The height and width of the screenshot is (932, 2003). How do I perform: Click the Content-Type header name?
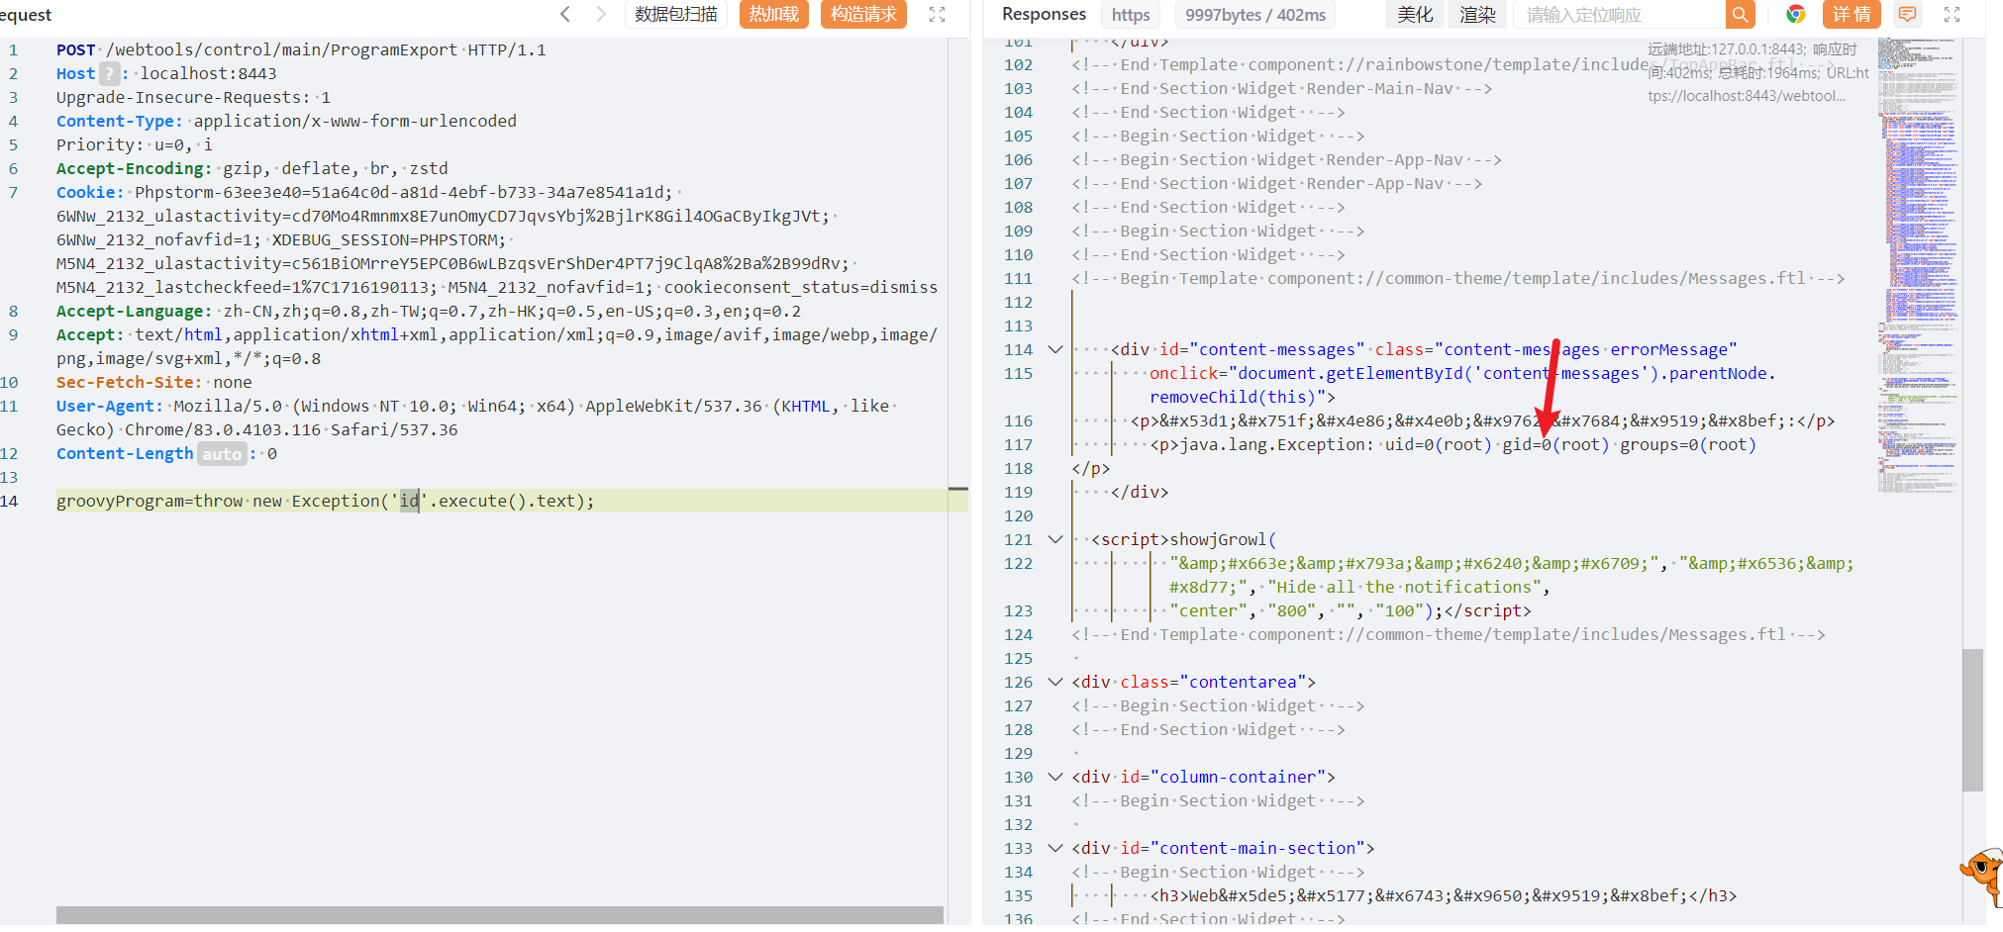tap(119, 121)
